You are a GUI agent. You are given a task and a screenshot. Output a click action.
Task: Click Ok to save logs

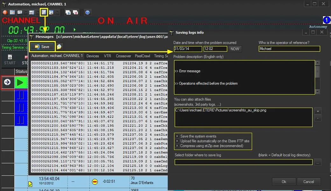click(x=284, y=181)
